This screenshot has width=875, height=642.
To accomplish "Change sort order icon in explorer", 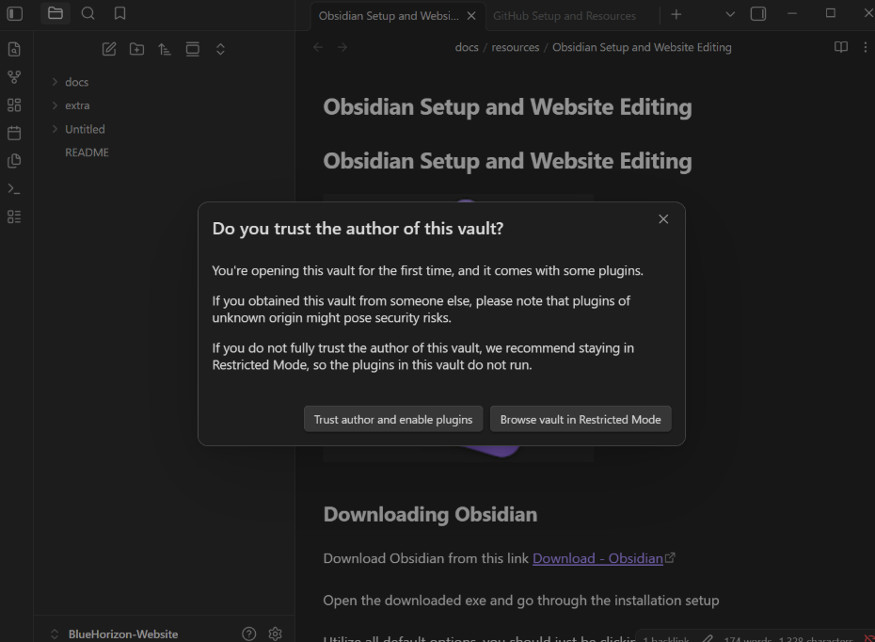I will pyautogui.click(x=165, y=49).
